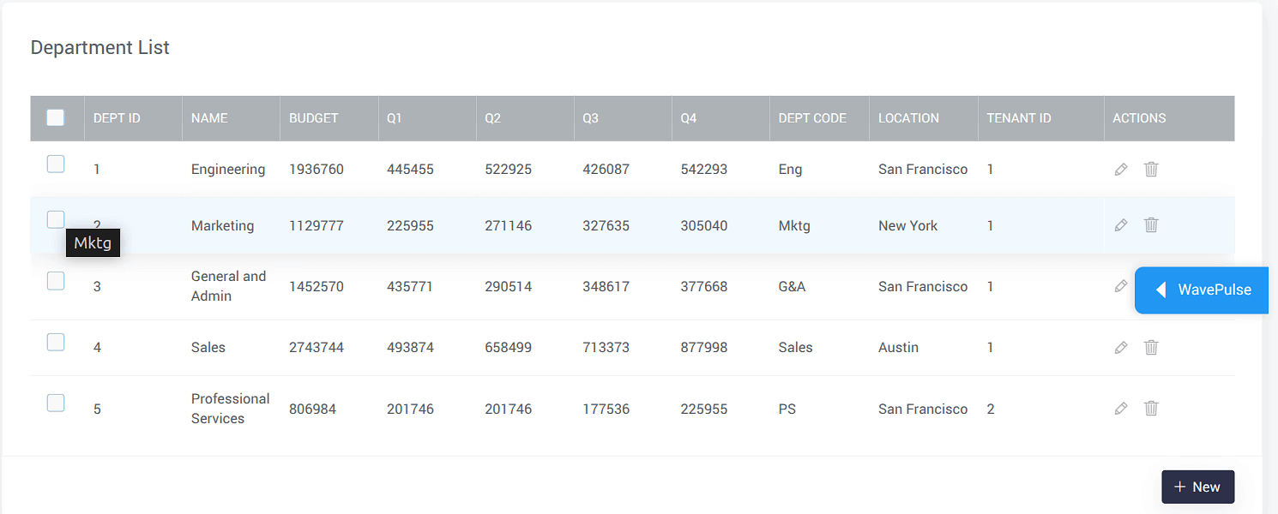Tick the checkbox for the Sales row
The image size is (1278, 514).
point(56,343)
